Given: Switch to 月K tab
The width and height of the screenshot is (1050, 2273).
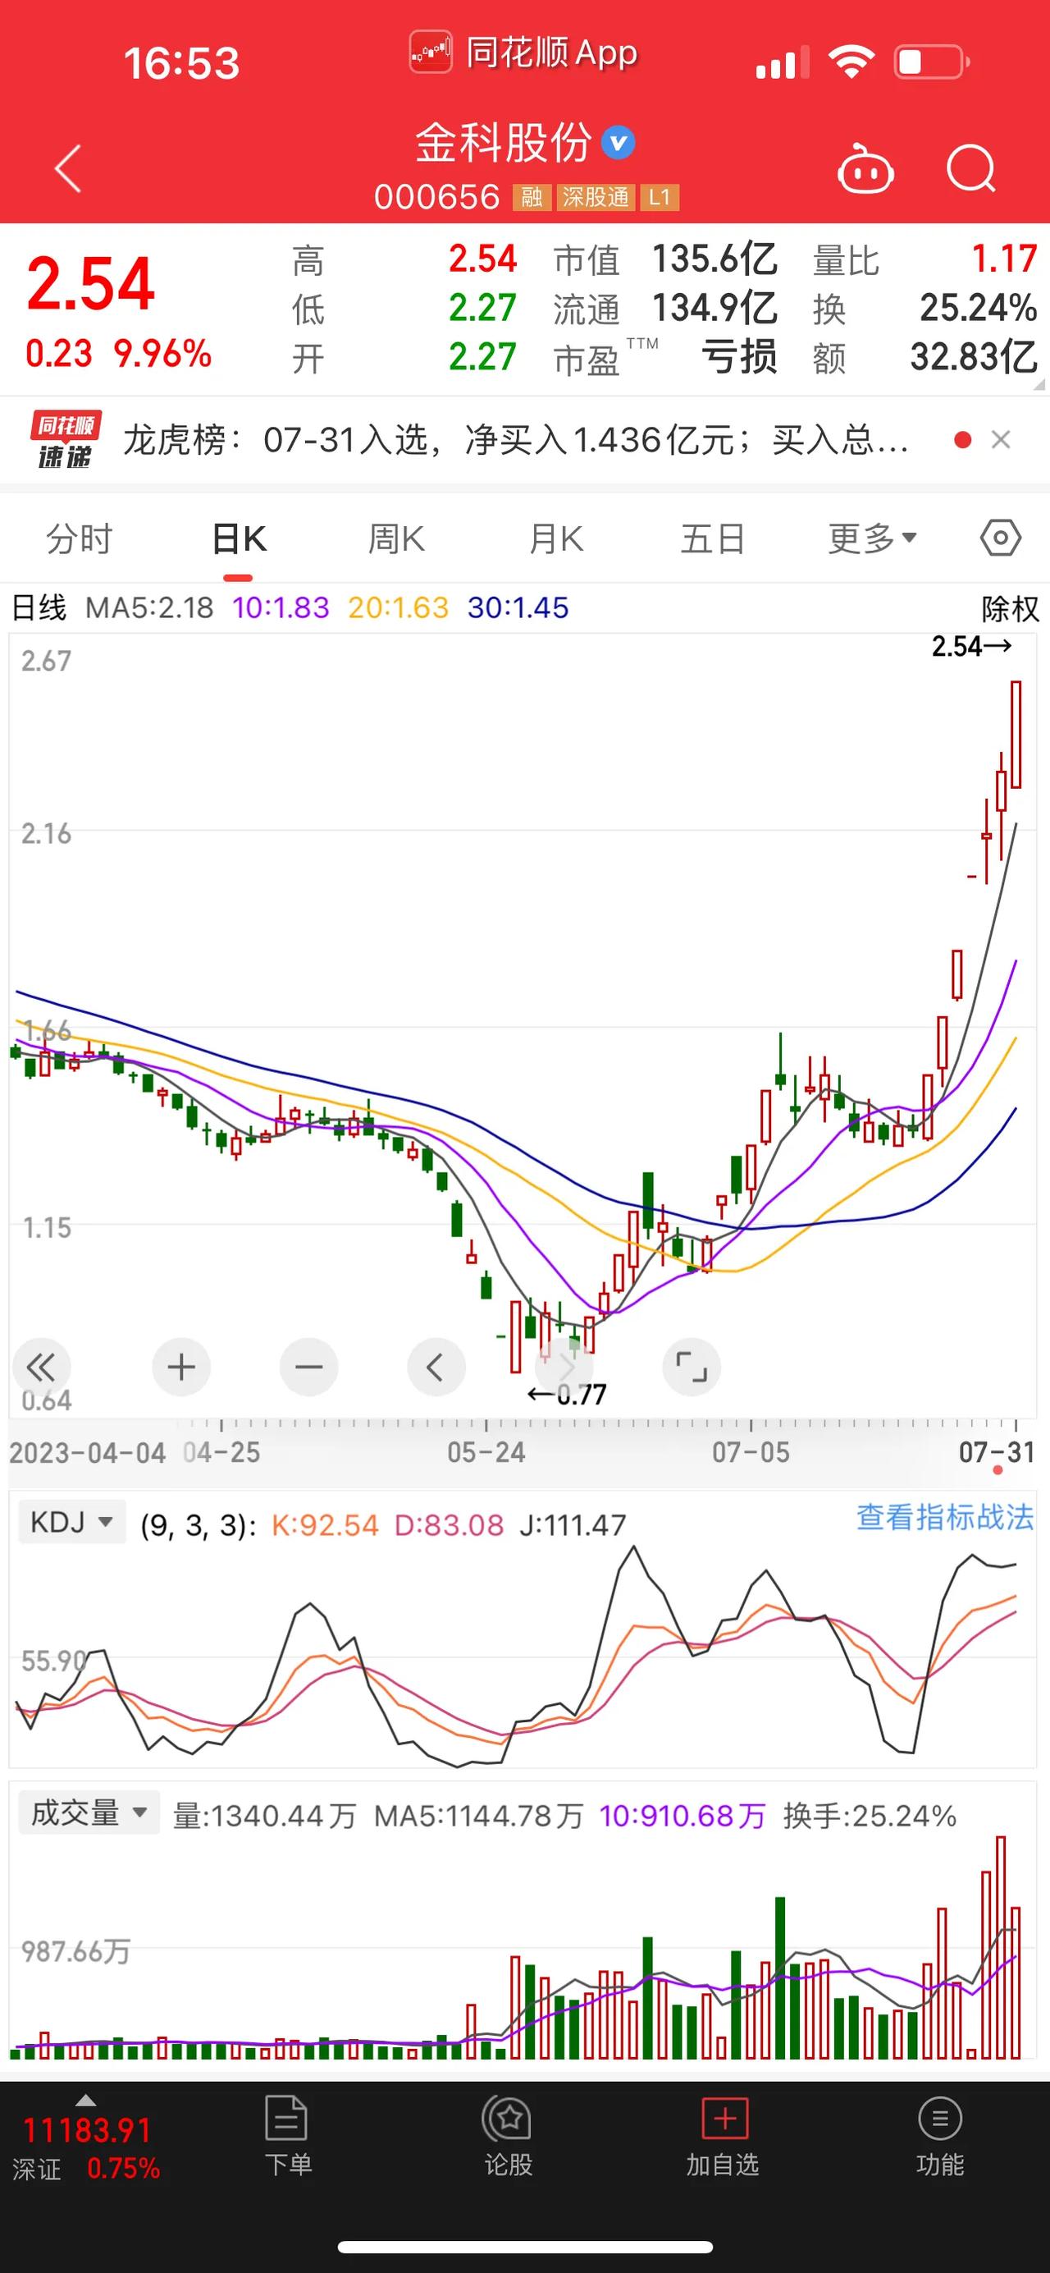Looking at the screenshot, I should 555,538.
